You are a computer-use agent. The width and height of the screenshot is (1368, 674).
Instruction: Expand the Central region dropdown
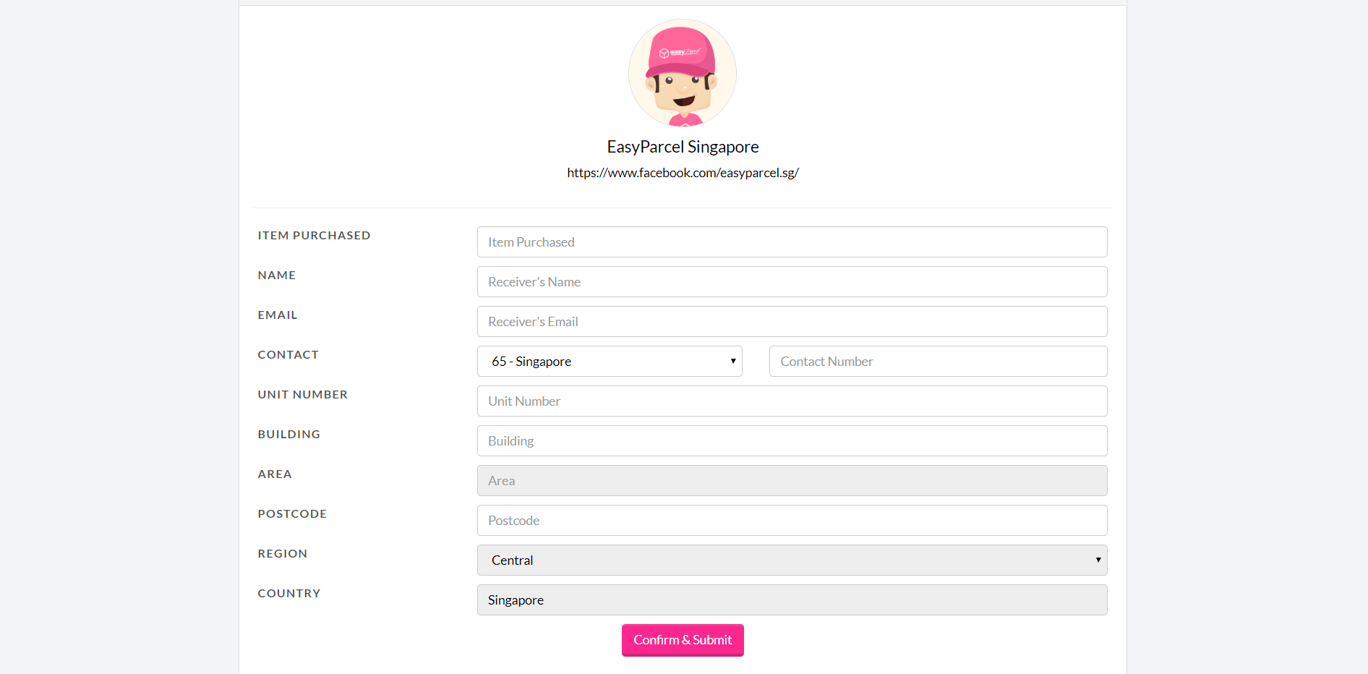792,560
